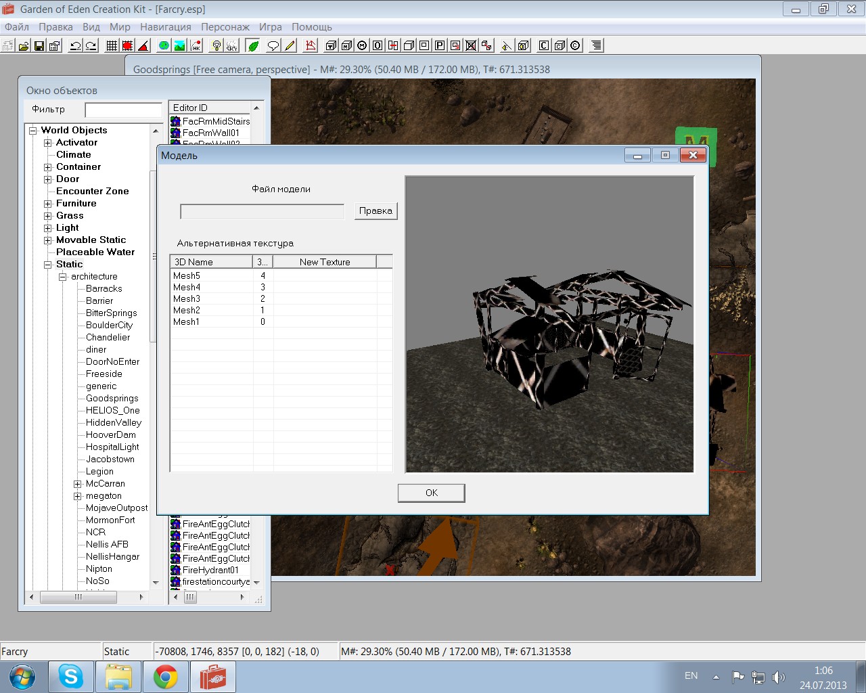The width and height of the screenshot is (866, 693).
Task: Click the boxed letter O toolbar icon
Action: pos(378,45)
